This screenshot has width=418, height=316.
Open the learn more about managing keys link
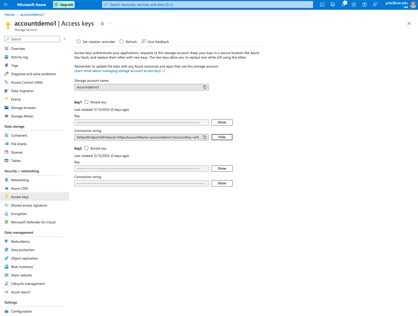coord(119,71)
